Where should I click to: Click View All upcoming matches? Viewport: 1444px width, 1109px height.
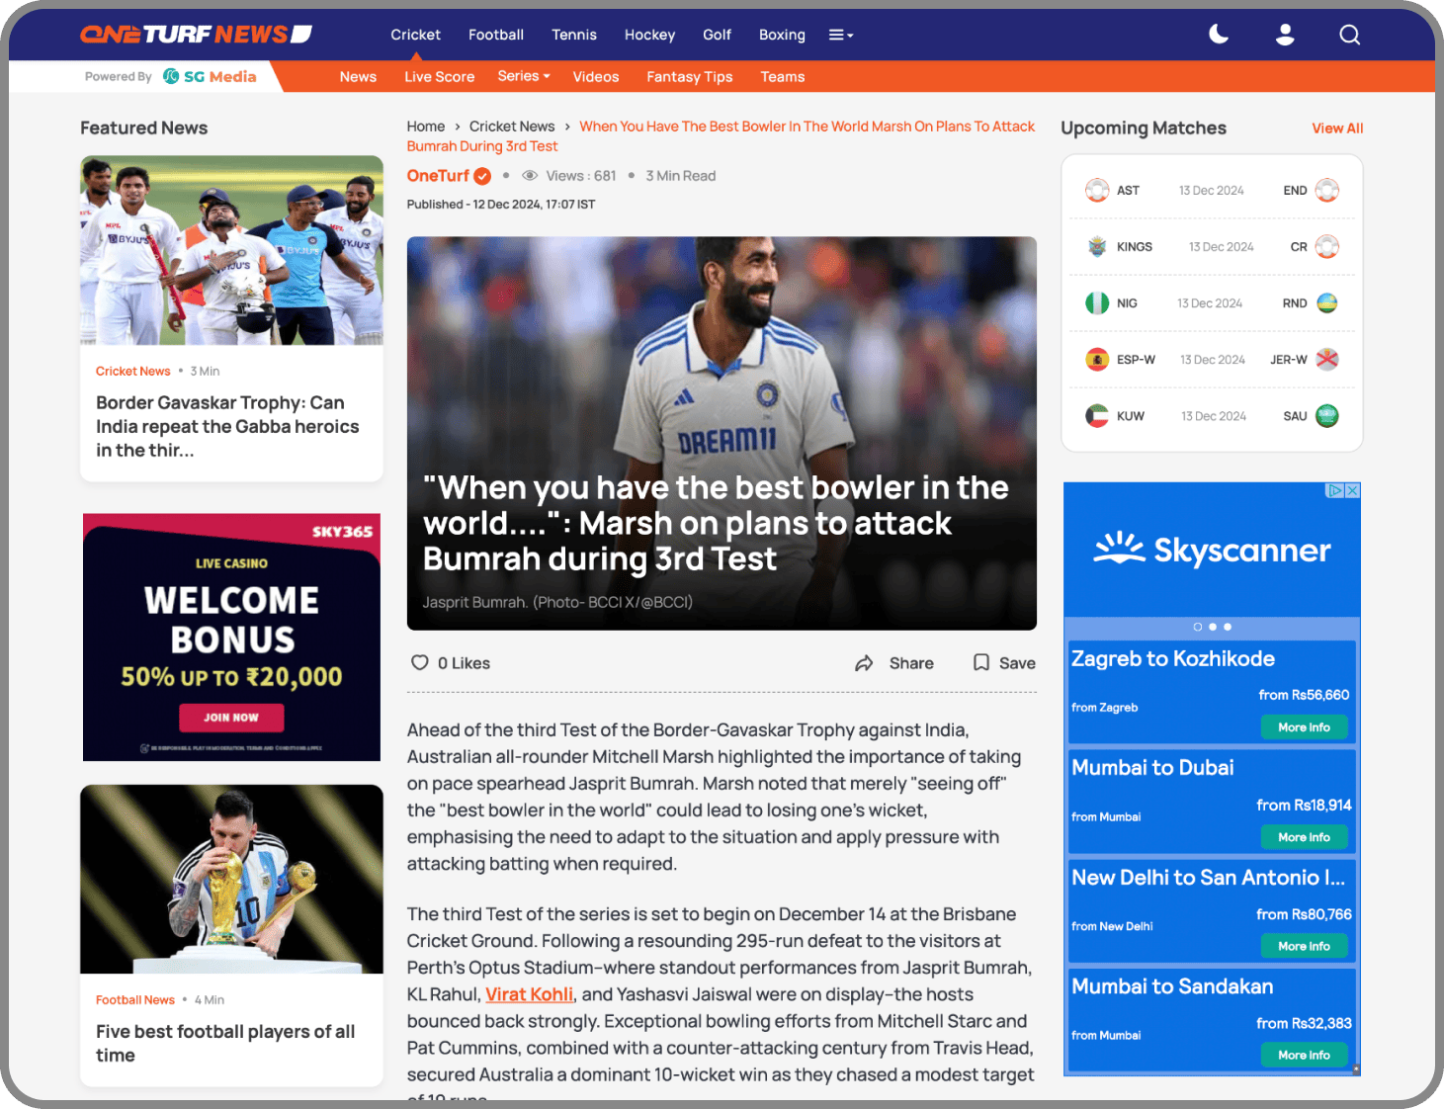(x=1337, y=128)
